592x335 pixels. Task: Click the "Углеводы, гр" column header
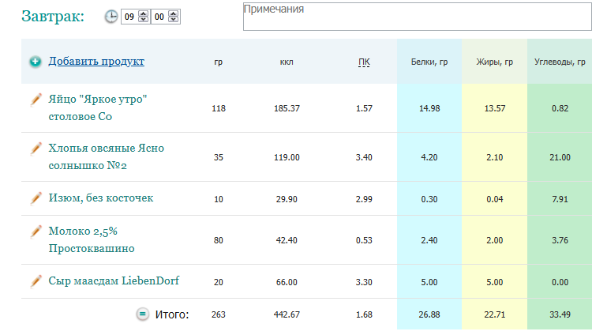point(560,62)
